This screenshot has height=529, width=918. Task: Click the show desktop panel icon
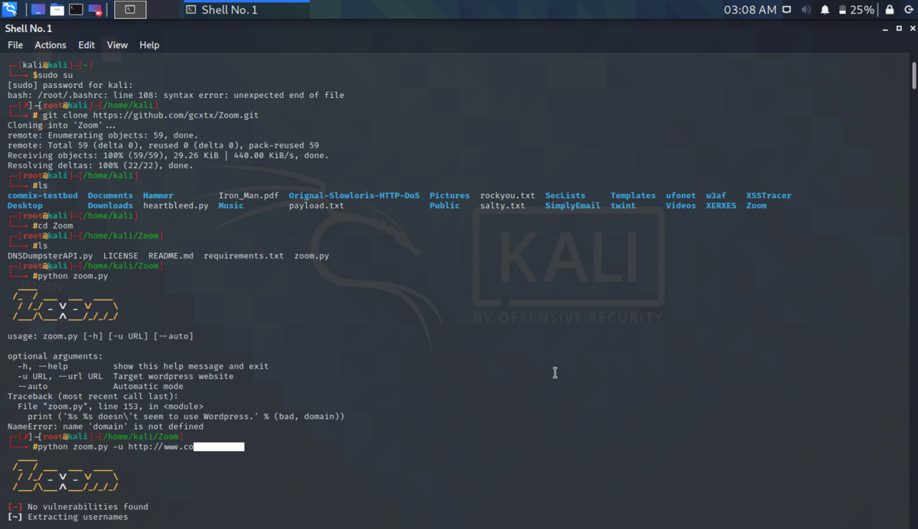tap(38, 10)
